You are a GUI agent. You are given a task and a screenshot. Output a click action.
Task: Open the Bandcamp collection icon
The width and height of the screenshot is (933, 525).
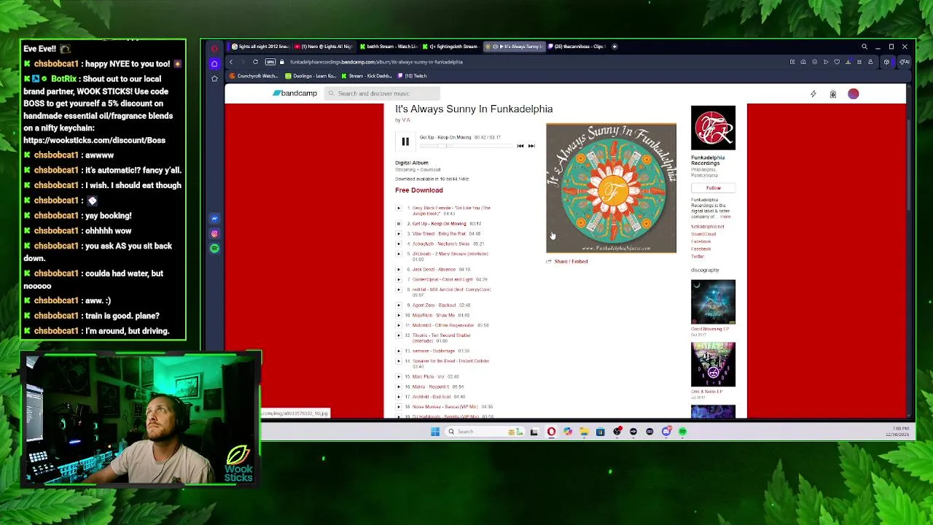pos(833,94)
